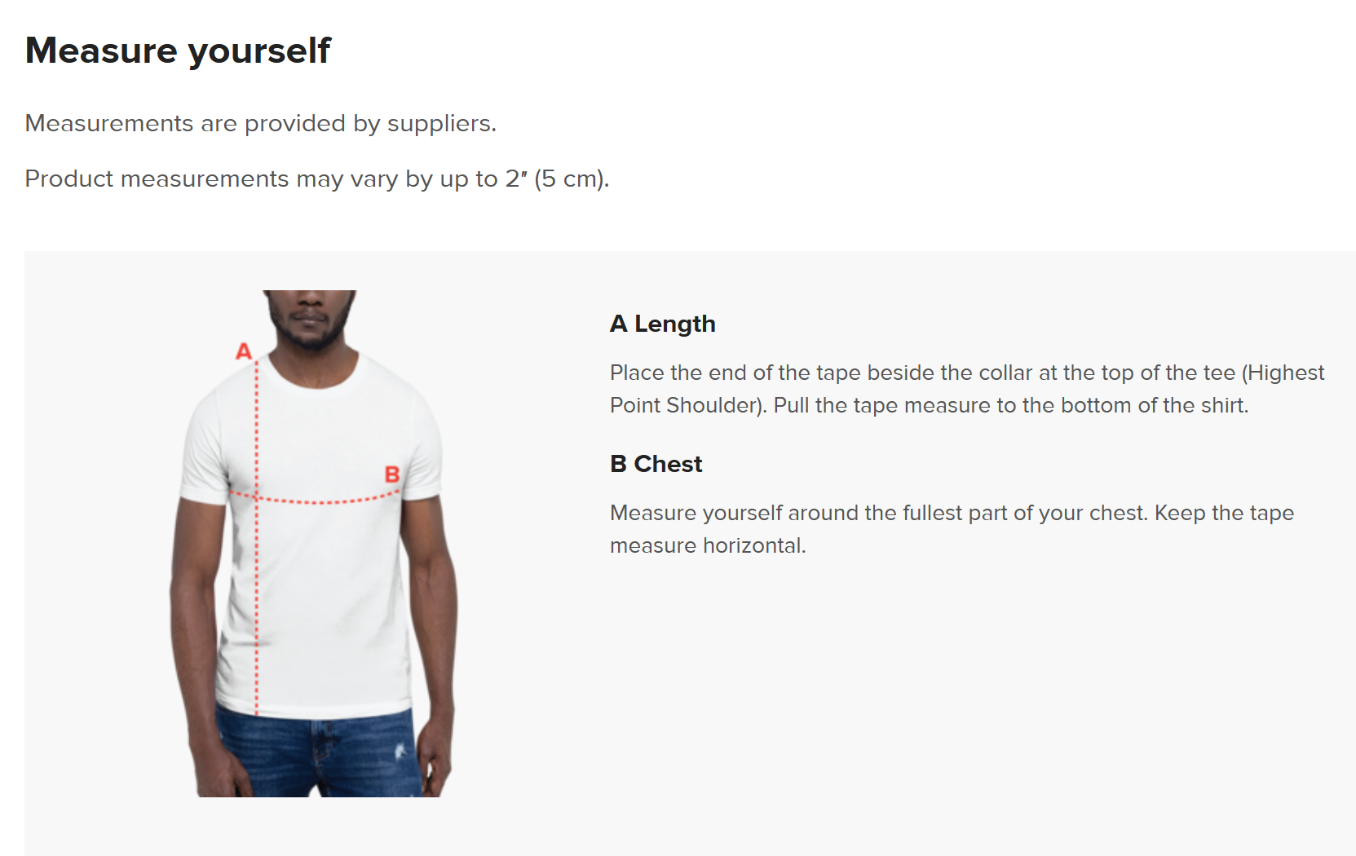Viewport: 1356px width, 856px height.
Task: Click the shirt's left sleeve near B
Action: pyautogui.click(x=421, y=457)
